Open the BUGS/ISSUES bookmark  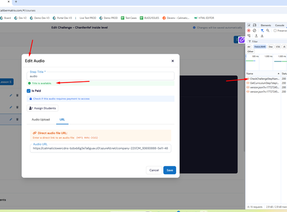(x=149, y=18)
